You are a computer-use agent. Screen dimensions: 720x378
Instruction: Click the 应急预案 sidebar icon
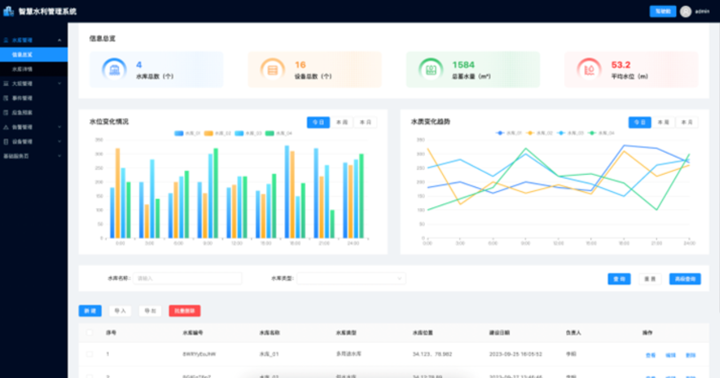[x=6, y=112]
